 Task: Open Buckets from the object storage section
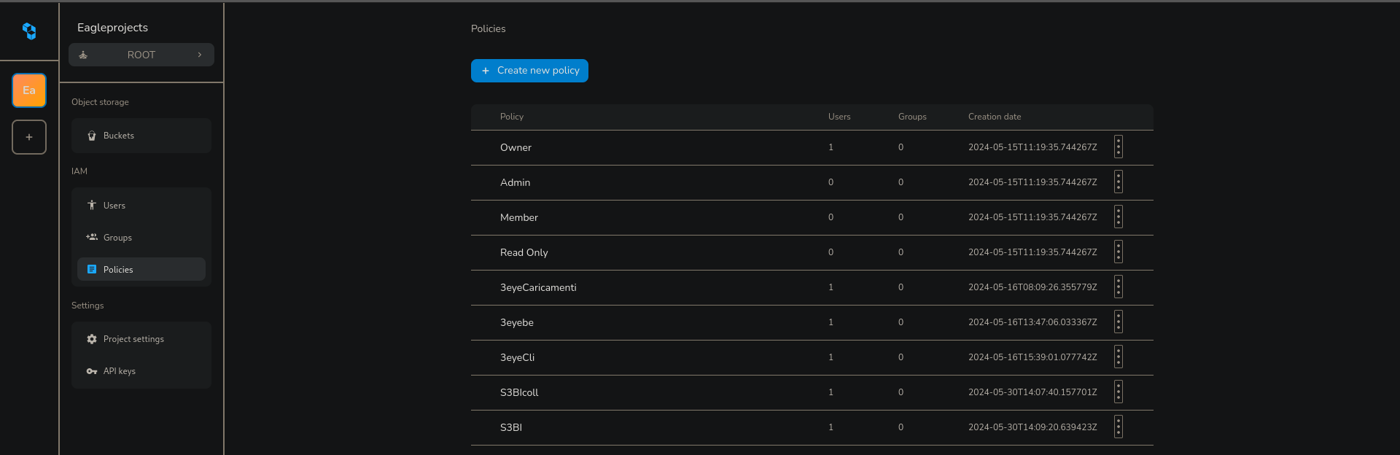point(118,136)
